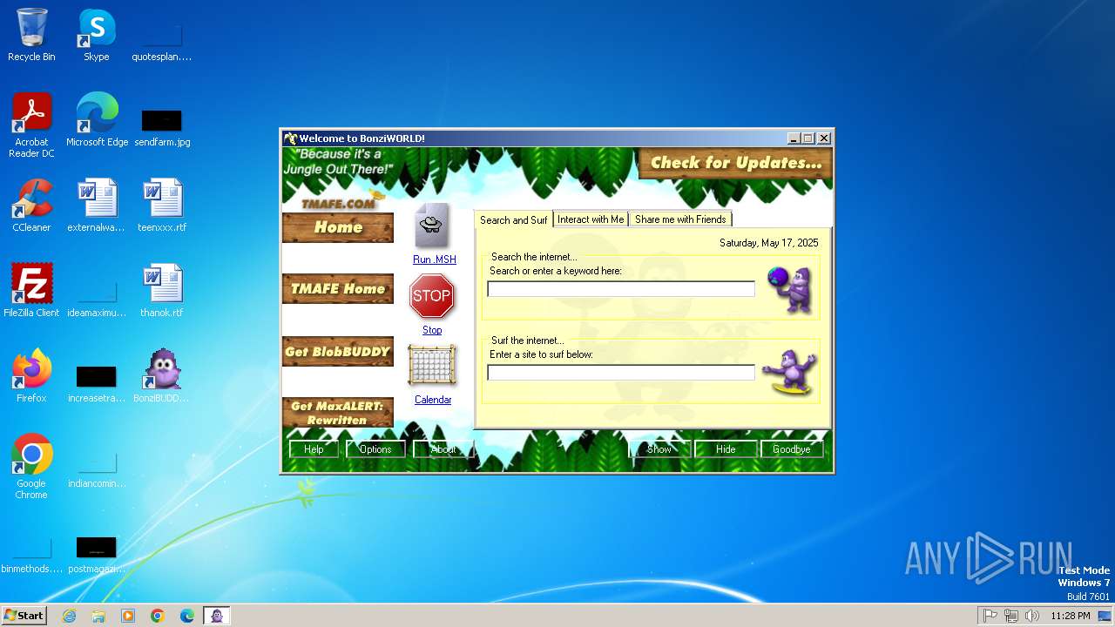1115x627 pixels.
Task: Click the Stop link text
Action: point(432,330)
